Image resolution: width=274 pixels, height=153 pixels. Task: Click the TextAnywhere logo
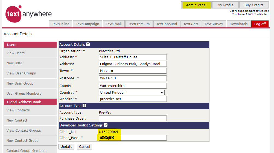(x=28, y=14)
